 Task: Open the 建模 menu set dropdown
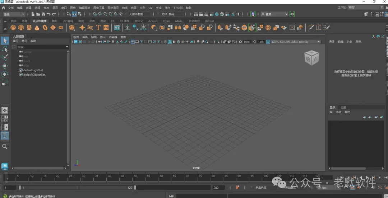click(x=14, y=14)
